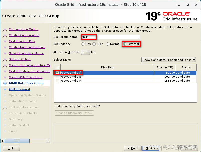Click sidebar scrollbar right arrow
201x152 pixels.
tap(48, 141)
